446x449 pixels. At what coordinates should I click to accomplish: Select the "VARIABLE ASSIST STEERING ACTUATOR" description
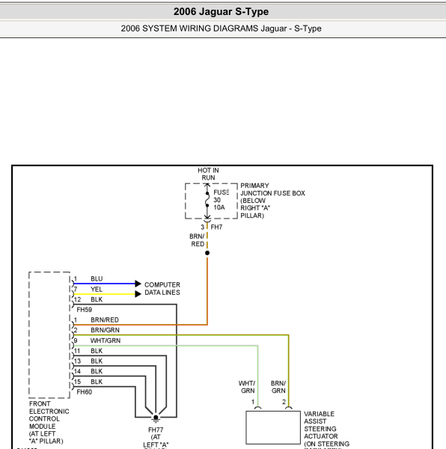coord(326,429)
